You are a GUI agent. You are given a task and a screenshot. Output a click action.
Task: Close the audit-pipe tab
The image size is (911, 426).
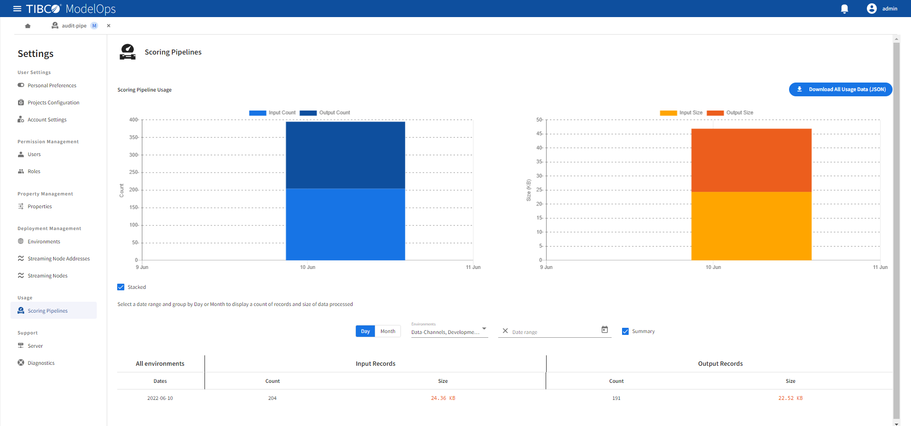click(x=109, y=26)
